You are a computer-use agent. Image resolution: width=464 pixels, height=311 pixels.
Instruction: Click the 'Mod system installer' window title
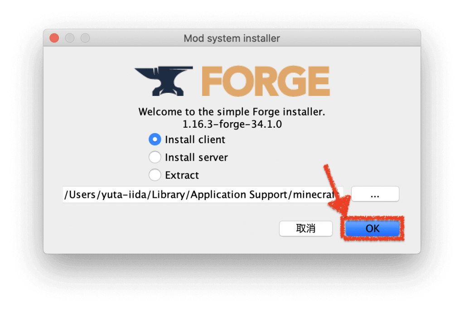click(232, 38)
